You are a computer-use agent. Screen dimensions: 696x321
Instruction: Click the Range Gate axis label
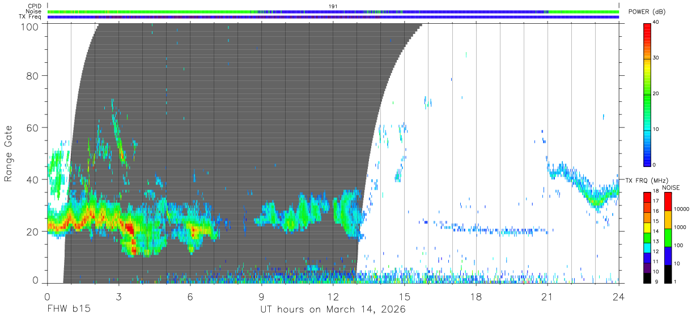9,153
